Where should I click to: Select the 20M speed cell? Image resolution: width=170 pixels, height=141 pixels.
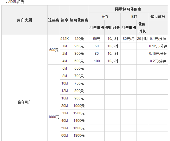64,106
